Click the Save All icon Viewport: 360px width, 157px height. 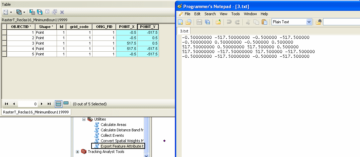(207, 22)
